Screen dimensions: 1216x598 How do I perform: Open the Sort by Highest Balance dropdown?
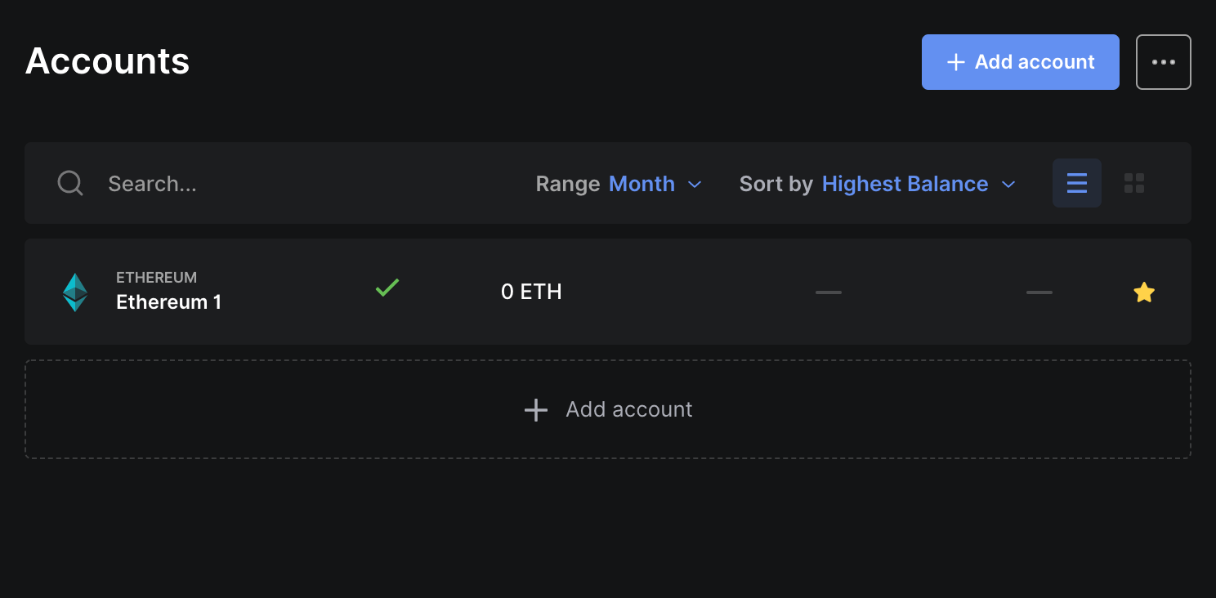pos(878,184)
